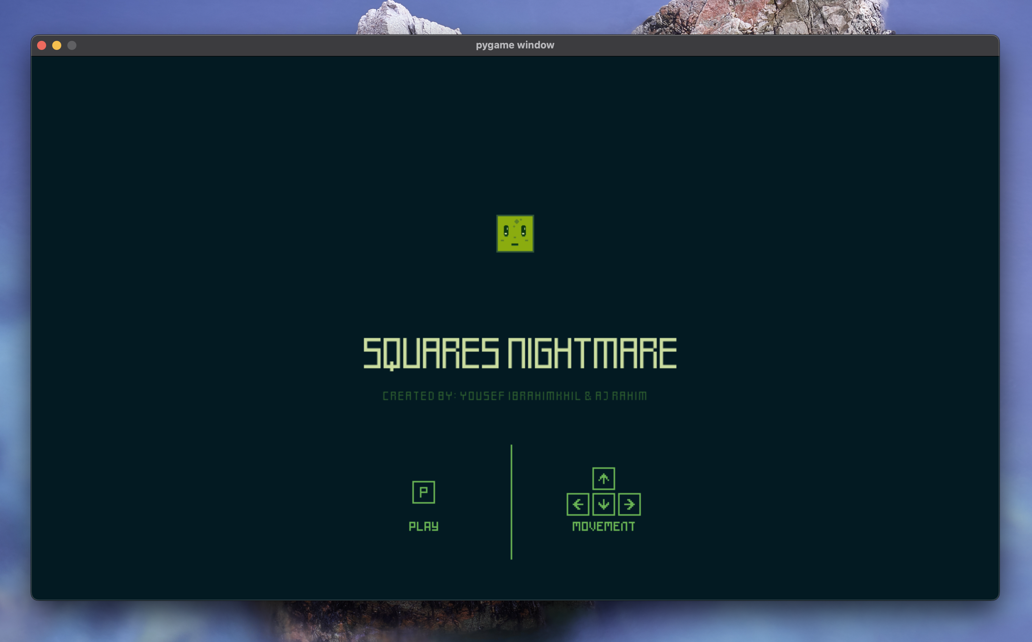Viewport: 1032px width, 642px height.
Task: Minimize the pygame window with the yellow button
Action: [56, 45]
